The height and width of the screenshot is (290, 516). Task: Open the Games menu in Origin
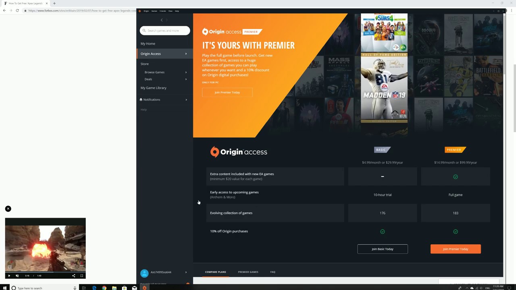(x=154, y=11)
